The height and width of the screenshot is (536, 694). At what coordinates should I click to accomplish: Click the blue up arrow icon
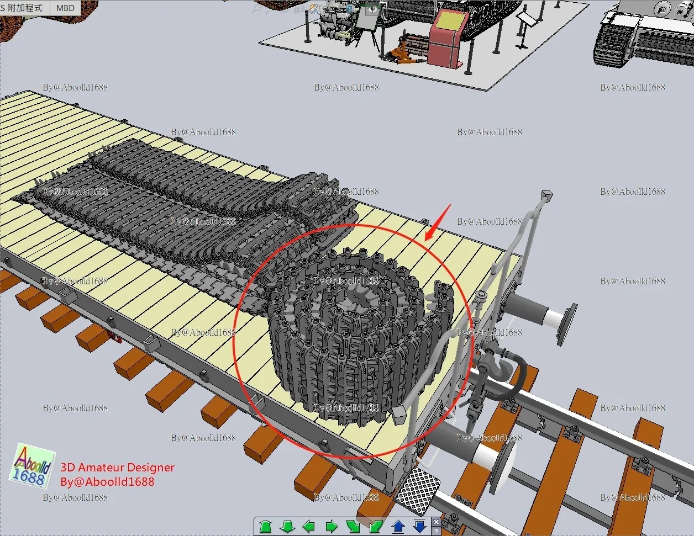click(398, 526)
